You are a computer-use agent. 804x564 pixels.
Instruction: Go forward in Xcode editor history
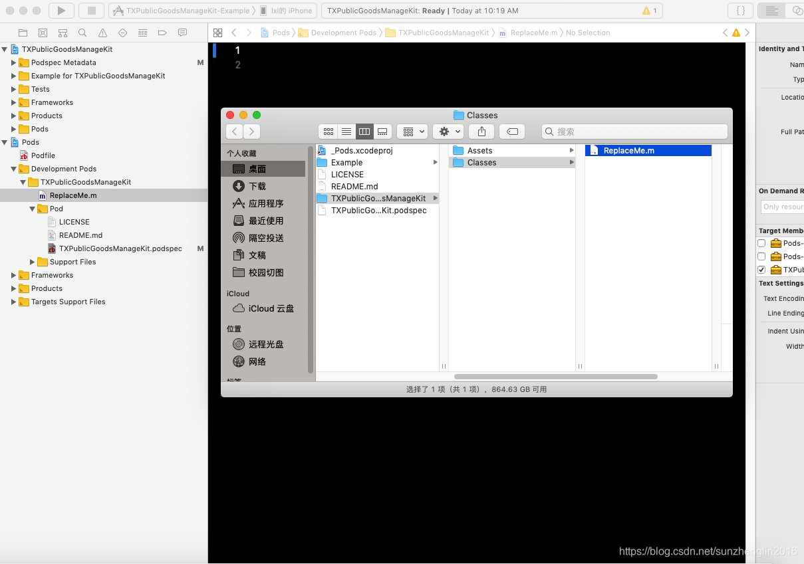[x=249, y=33]
